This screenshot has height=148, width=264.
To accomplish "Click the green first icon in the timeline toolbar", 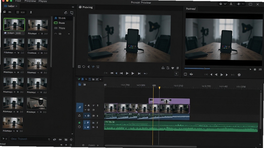I will tap(79, 79).
